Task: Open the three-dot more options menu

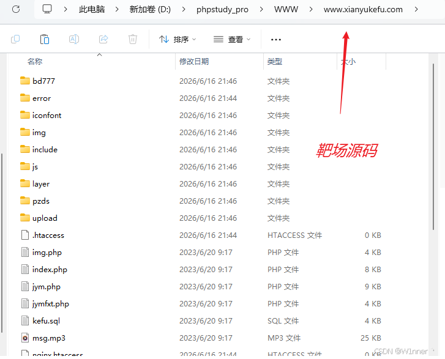Action: [x=276, y=39]
